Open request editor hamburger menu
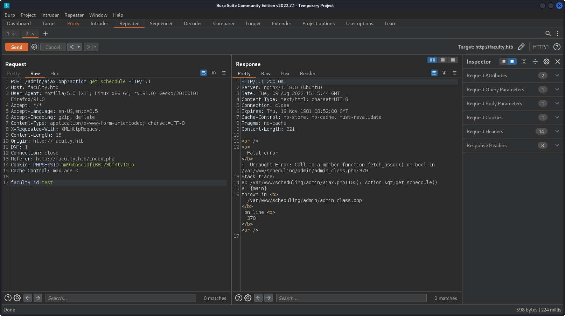This screenshot has height=316, width=565. [x=224, y=73]
